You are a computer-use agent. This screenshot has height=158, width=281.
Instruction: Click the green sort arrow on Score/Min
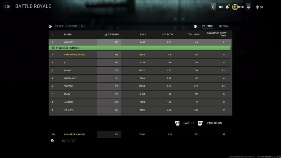pos(106,34)
